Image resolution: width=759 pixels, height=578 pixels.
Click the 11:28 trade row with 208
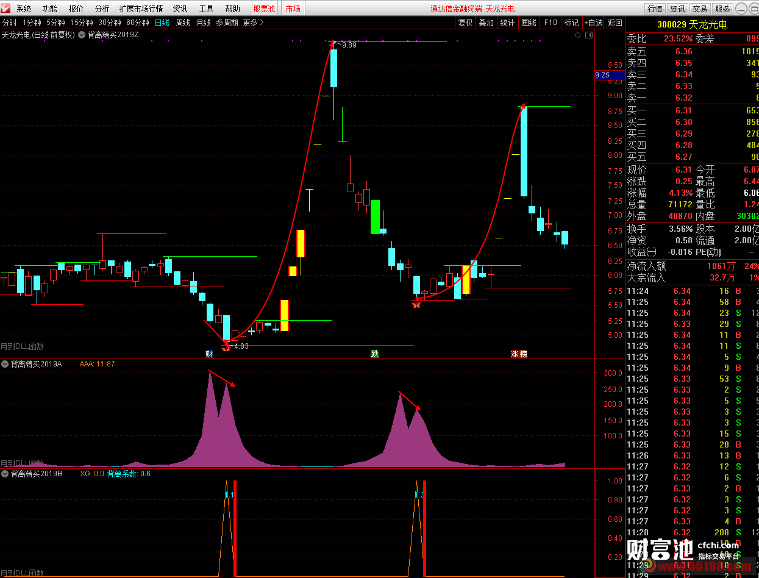[x=693, y=532]
